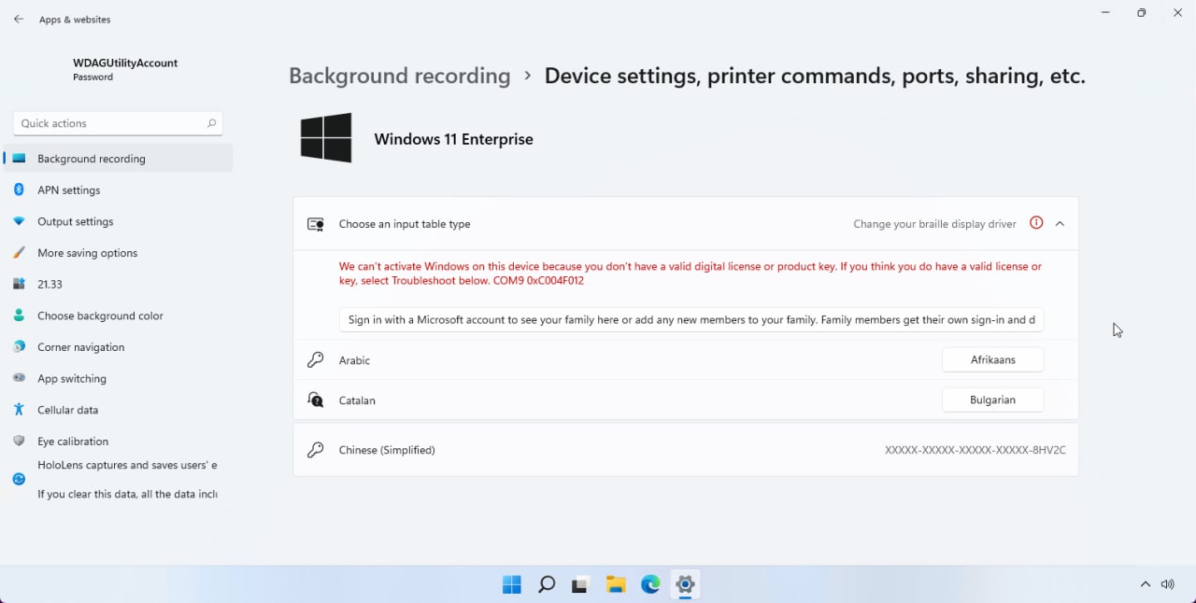Open APN settings in the sidebar
The image size is (1196, 603).
pos(119,189)
